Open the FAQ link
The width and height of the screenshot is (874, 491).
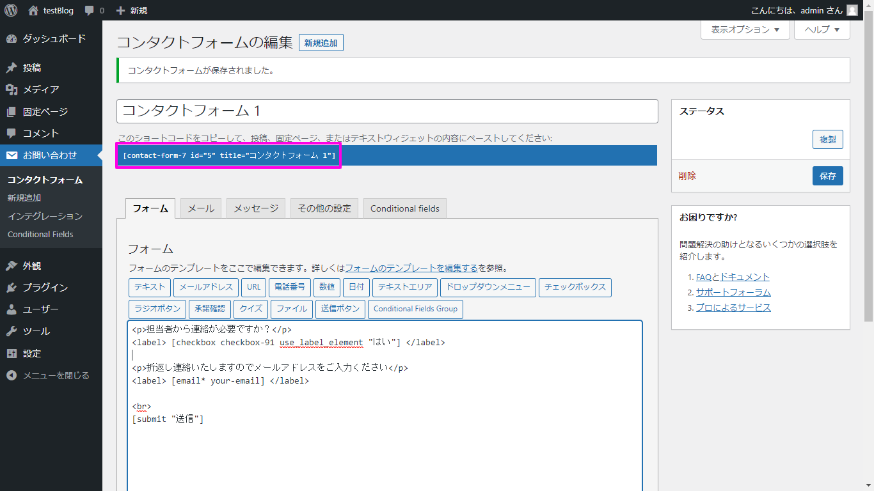coord(704,277)
